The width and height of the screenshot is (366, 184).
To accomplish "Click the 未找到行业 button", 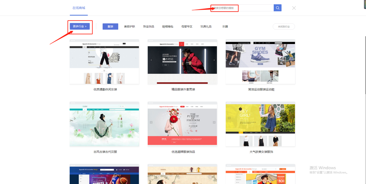I will pyautogui.click(x=284, y=26).
